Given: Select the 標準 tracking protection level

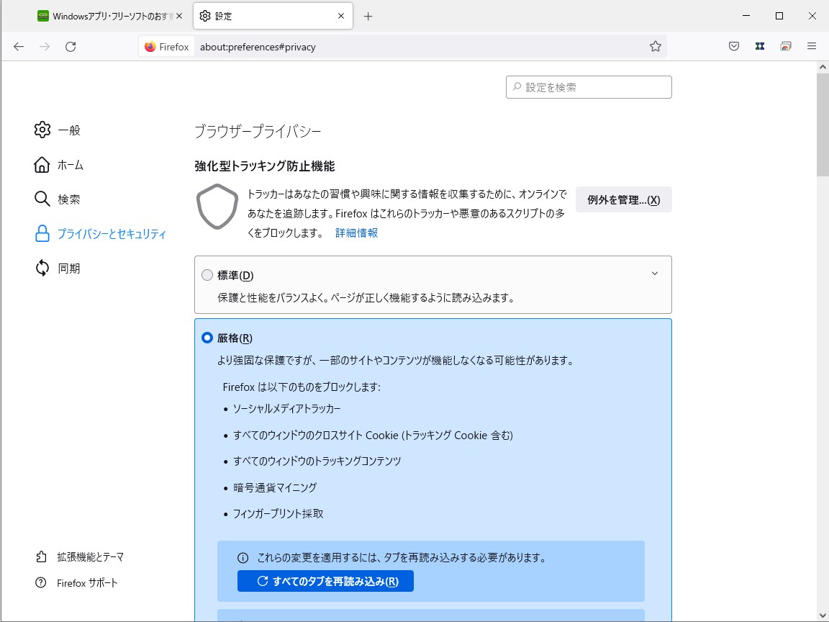Looking at the screenshot, I should click(207, 274).
